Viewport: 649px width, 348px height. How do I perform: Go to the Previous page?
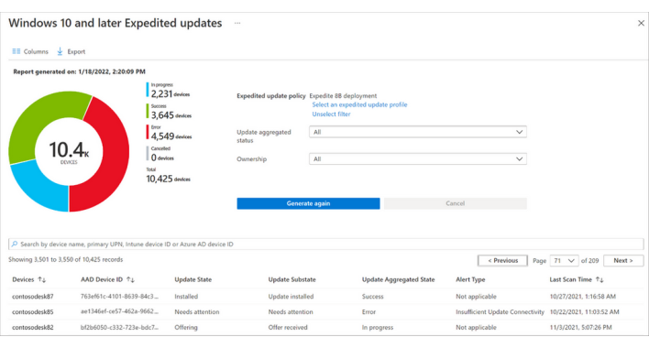pos(502,261)
